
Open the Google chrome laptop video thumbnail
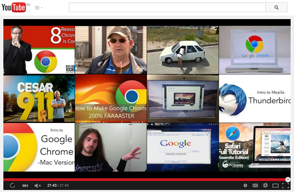pos(255,50)
